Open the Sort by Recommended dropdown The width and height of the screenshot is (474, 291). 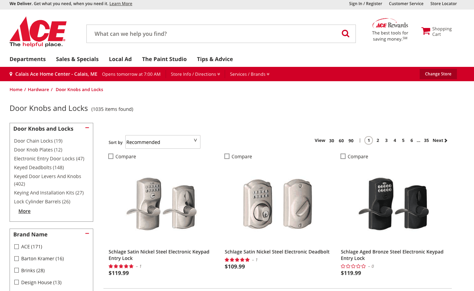pos(163,142)
